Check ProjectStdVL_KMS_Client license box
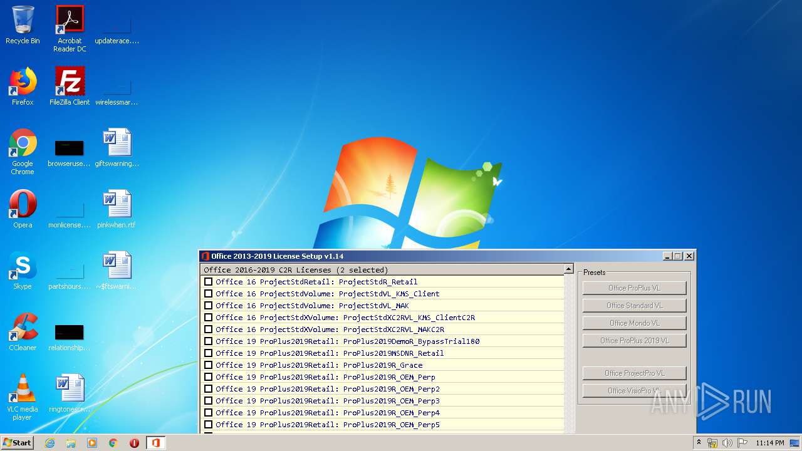This screenshot has width=802, height=451. point(209,294)
